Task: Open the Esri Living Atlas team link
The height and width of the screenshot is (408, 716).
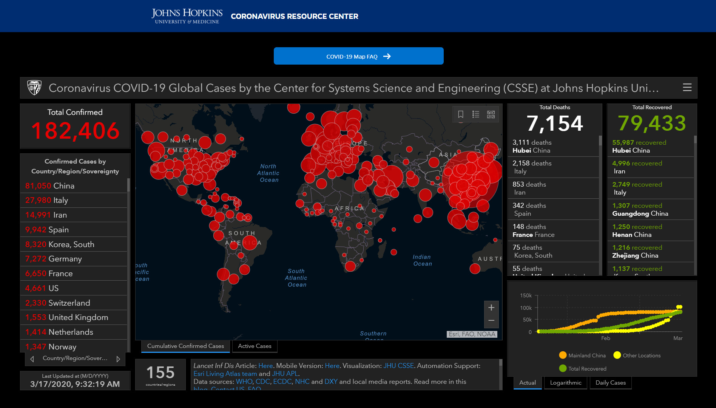Action: pos(225,374)
